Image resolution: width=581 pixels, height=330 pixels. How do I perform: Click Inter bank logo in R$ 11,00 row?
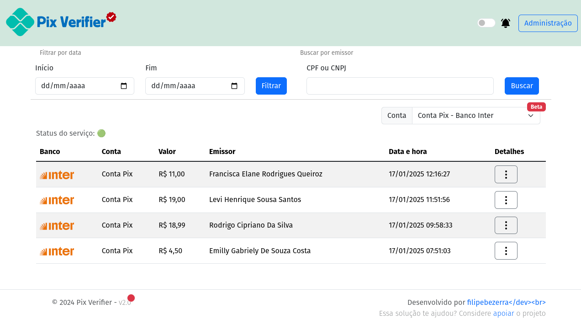point(57,175)
